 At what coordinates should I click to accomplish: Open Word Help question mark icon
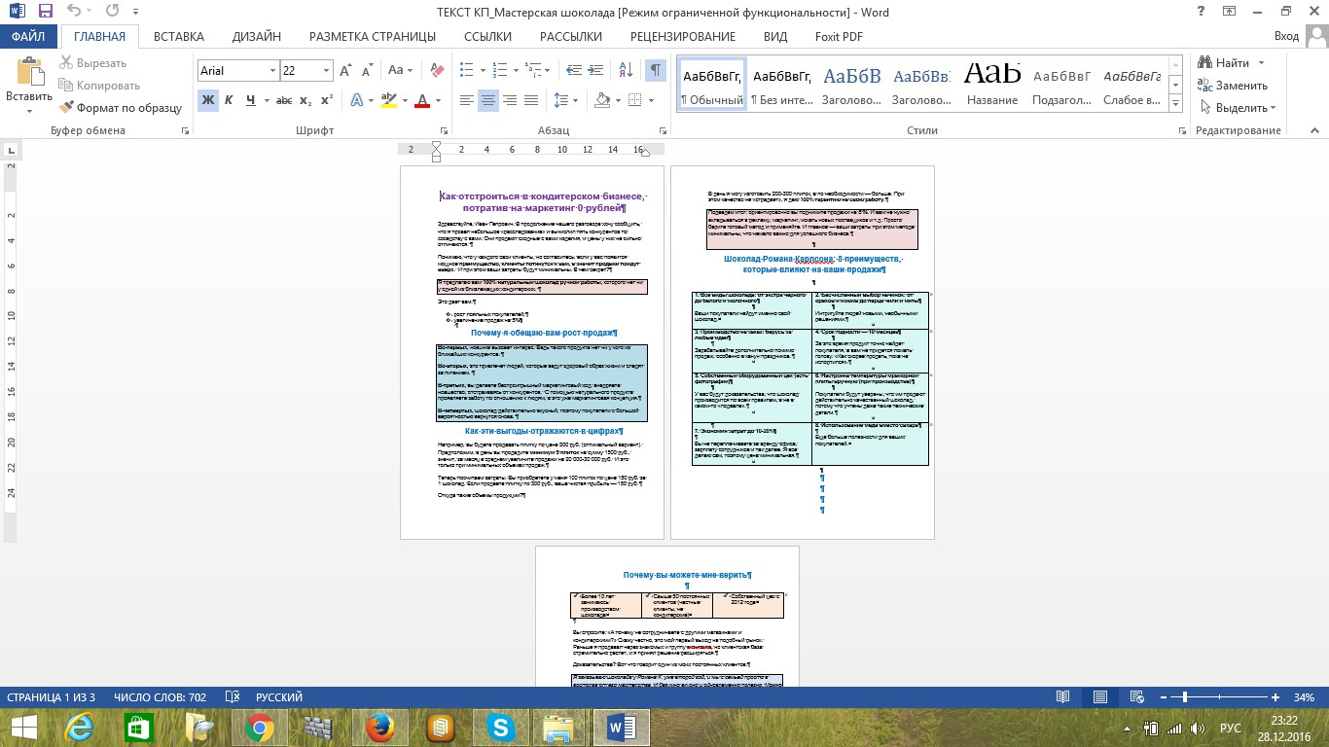click(1203, 12)
